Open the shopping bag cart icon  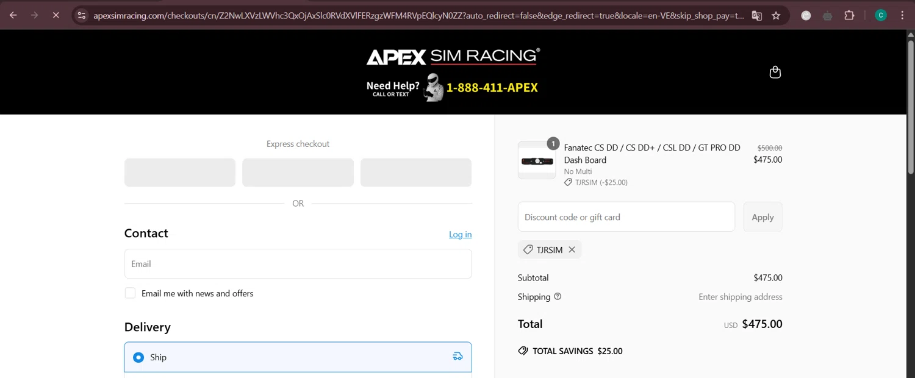click(x=775, y=72)
